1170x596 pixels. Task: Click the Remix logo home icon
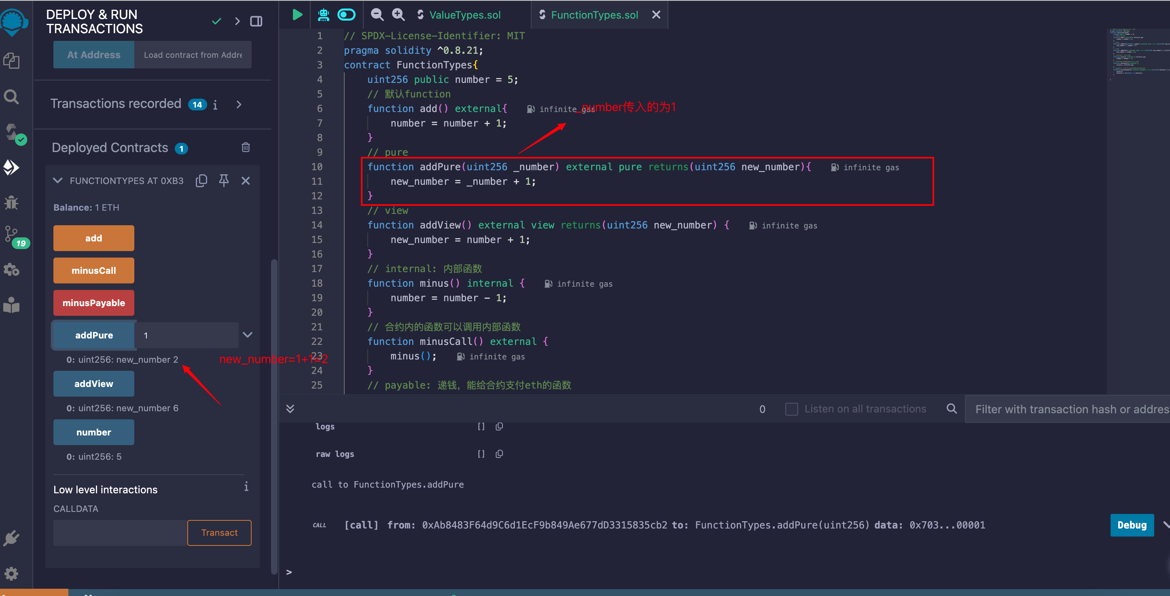[x=14, y=22]
